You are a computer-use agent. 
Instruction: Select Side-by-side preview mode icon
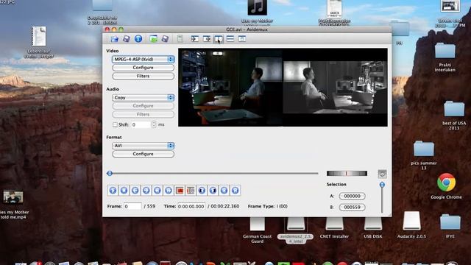pos(219,39)
